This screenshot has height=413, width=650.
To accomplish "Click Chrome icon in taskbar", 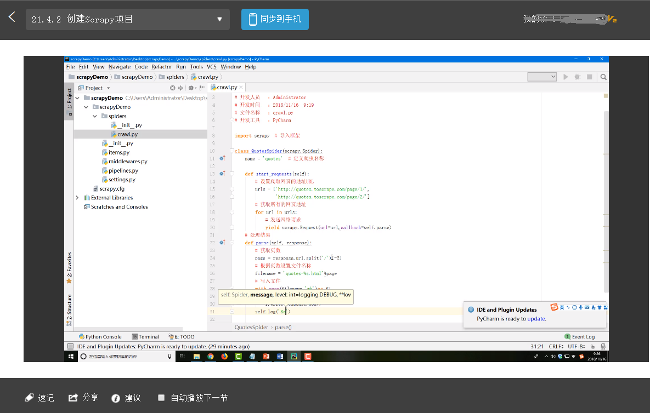I will tap(211, 356).
